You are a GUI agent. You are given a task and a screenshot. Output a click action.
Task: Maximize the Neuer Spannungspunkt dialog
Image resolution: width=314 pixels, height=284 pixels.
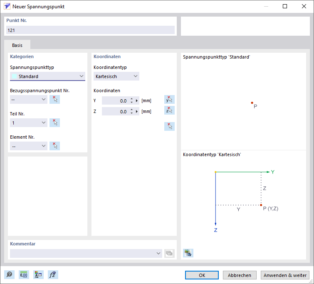click(x=285, y=6)
